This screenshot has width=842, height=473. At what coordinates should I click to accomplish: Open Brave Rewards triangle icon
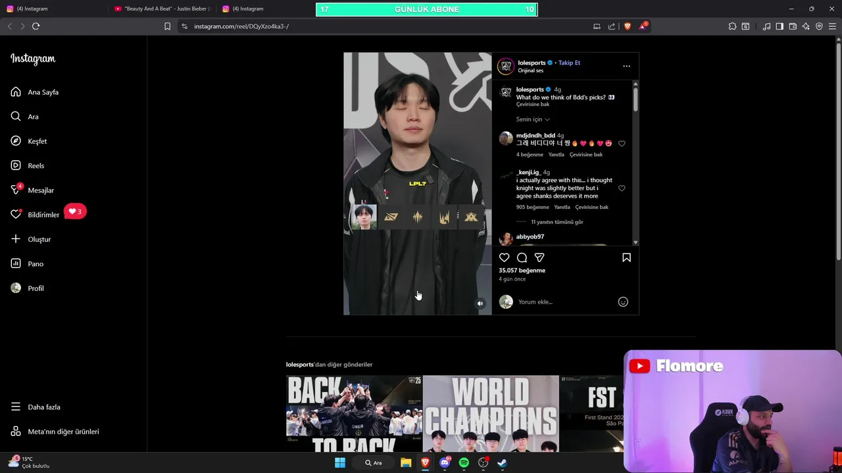pos(643,26)
